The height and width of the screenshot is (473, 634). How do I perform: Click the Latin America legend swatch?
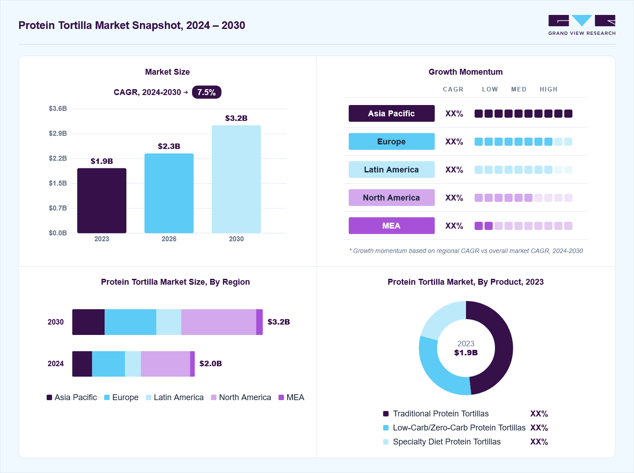pos(149,397)
